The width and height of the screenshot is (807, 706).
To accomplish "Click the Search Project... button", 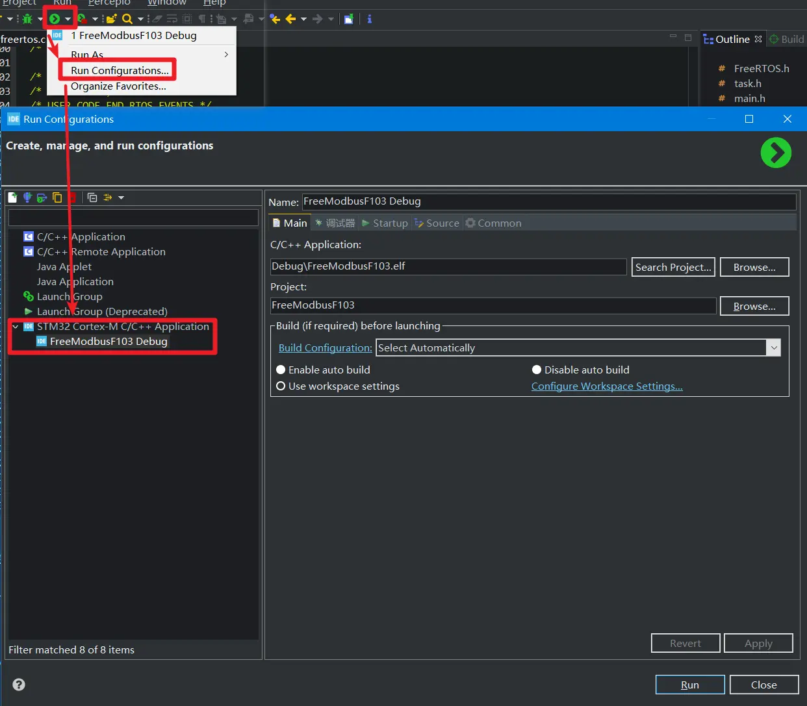I will [x=673, y=267].
